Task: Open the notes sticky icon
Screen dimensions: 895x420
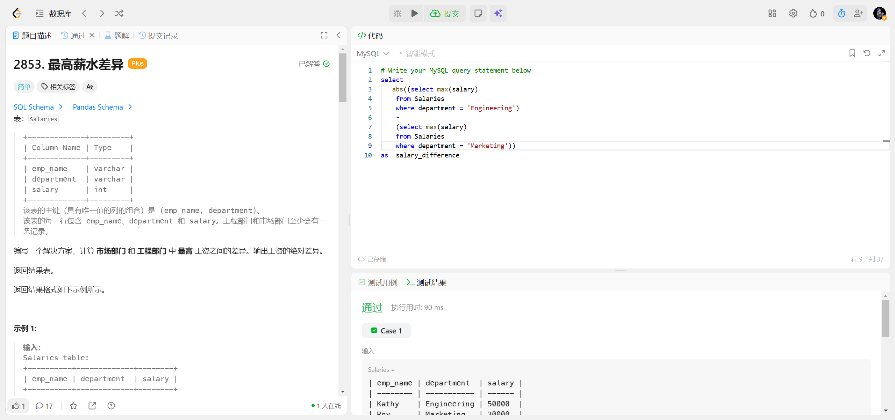Action: click(x=478, y=13)
